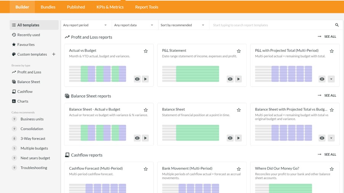This screenshot has height=193, width=344.
Task: Open Troubleshooting recommendation
Action: coord(34,167)
